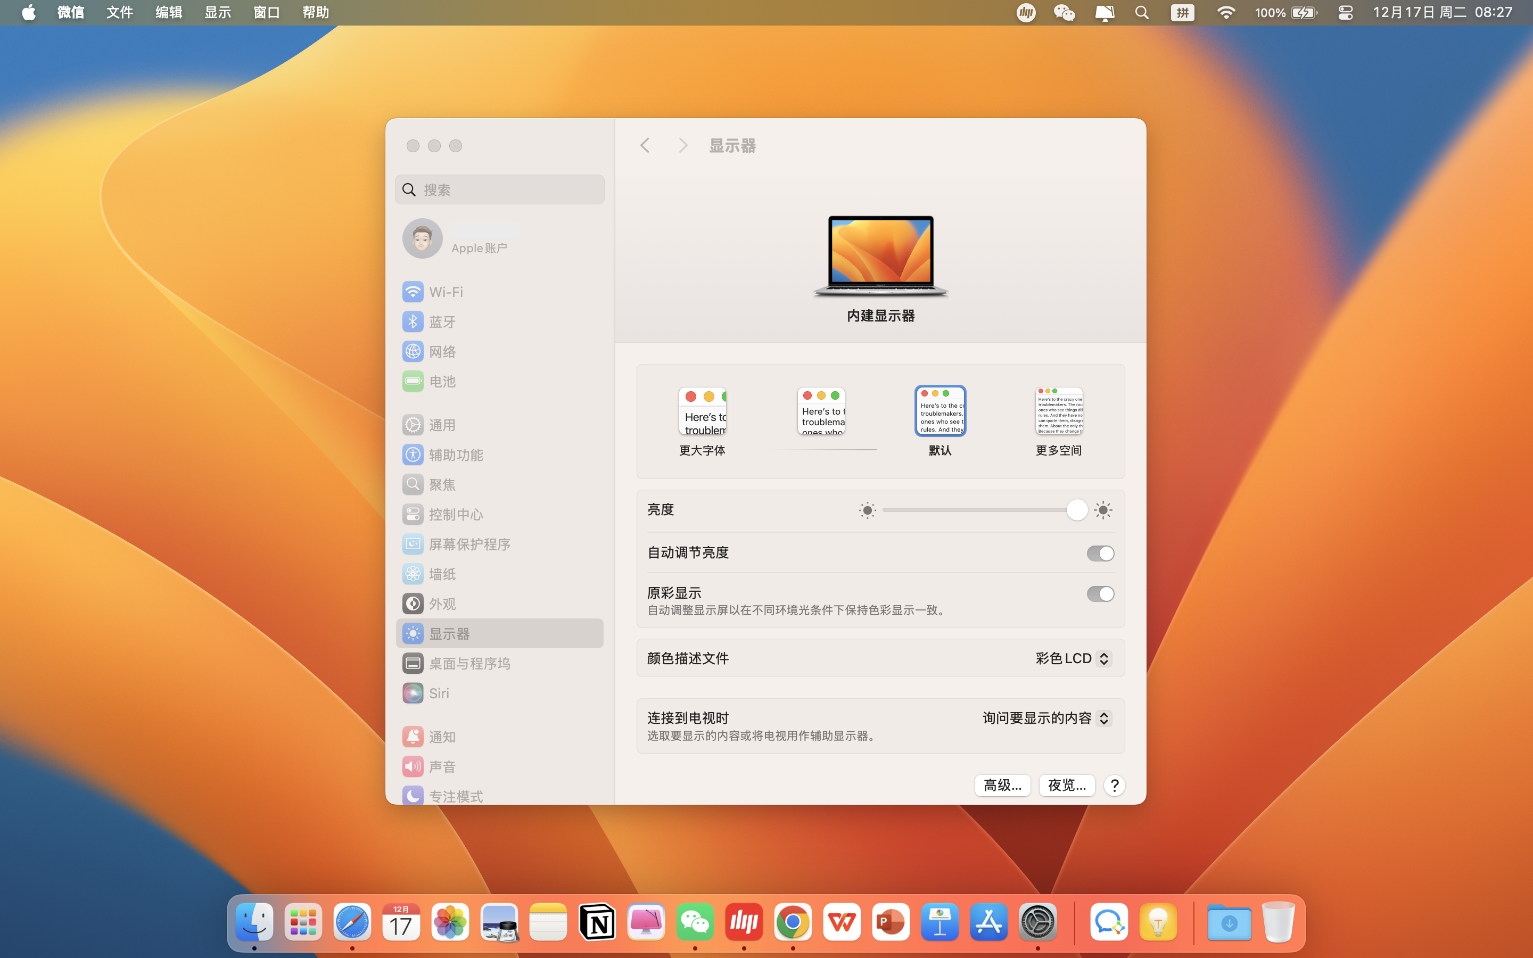Open the 询问要显示的内容 TV connection dropdown
Image resolution: width=1533 pixels, height=958 pixels.
(1046, 718)
